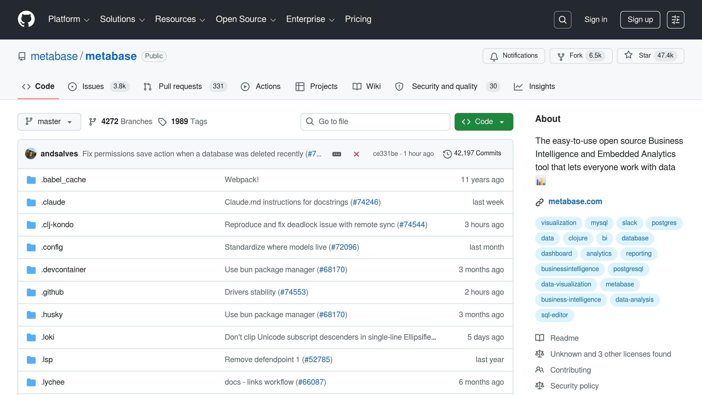
Task: Expand commit message ellipsis button
Action: tap(337, 154)
